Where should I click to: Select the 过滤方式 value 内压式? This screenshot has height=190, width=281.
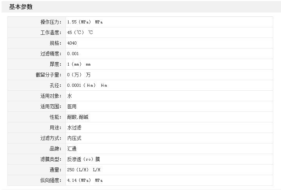[74, 138]
